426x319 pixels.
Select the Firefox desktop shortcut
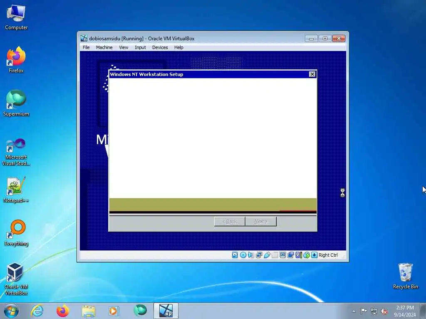point(16,60)
